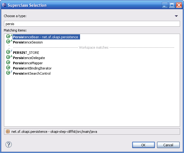Select the PERSIST_STORE entry

point(26,53)
